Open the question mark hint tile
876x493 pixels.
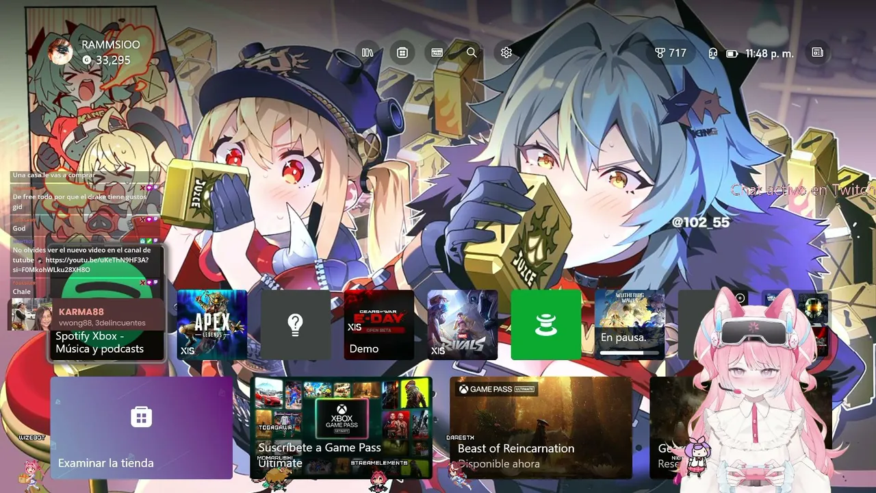point(295,325)
